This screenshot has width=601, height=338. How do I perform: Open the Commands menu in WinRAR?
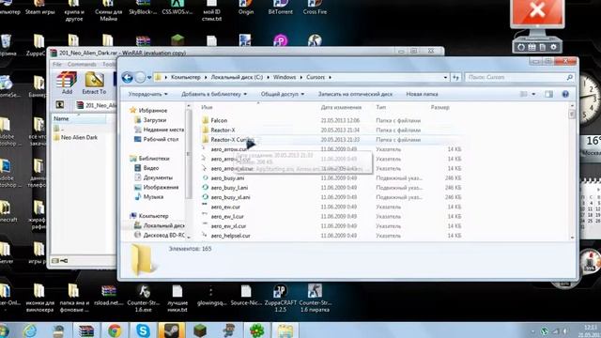tap(82, 65)
